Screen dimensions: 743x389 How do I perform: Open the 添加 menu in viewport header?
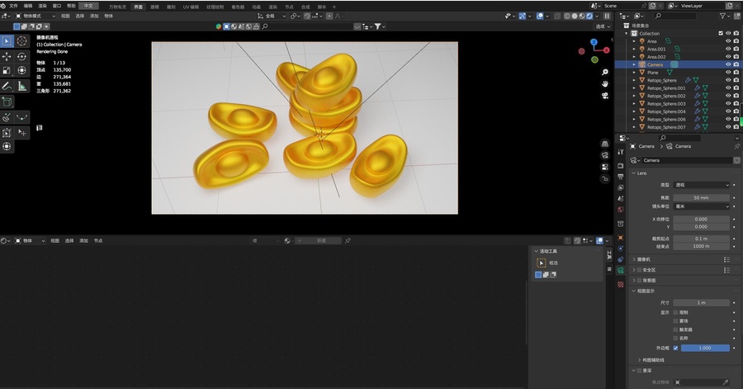[x=94, y=16]
